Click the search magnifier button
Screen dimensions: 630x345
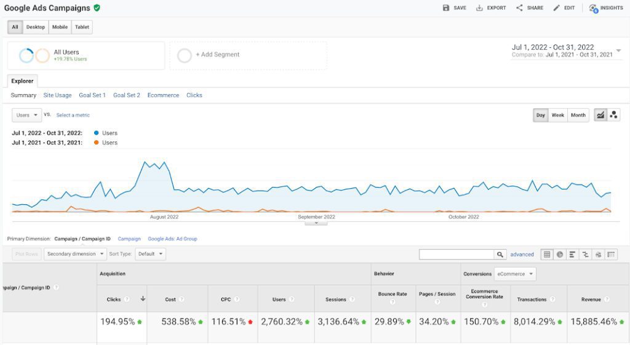[x=500, y=254]
